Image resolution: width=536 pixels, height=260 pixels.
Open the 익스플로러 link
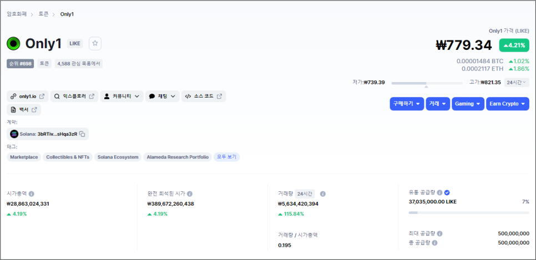pos(74,96)
